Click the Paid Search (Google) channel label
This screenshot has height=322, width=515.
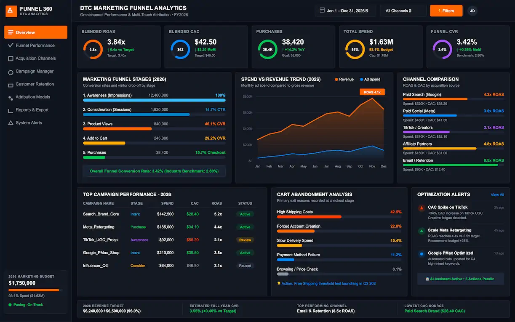click(x=422, y=95)
